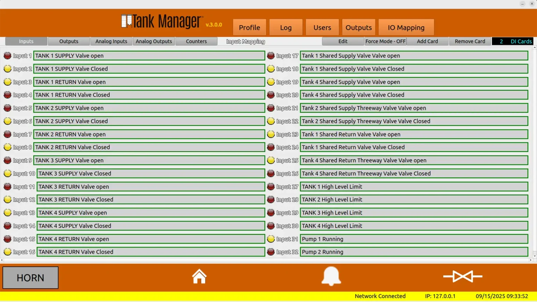Screen dimensions: 537x302
Task: Click the Remove Card button
Action: [470, 41]
